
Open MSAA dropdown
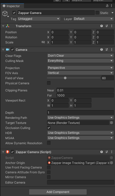pyautogui.click(x=80, y=138)
